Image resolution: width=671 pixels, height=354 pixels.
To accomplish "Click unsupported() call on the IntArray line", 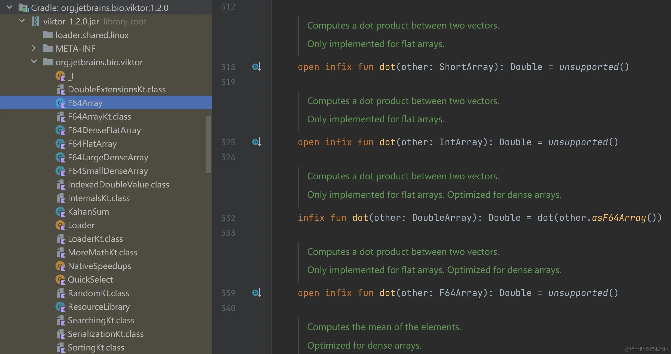I will point(583,142).
